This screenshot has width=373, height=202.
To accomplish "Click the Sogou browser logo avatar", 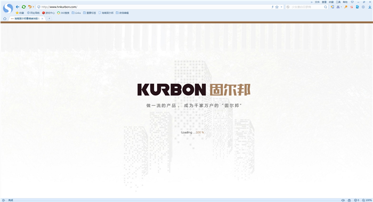I will pyautogui.click(x=8, y=8).
